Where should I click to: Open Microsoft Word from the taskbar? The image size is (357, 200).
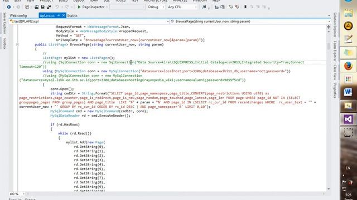tap(348, 92)
